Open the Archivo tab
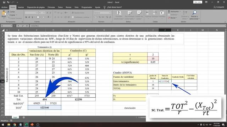The height and width of the screenshot is (127, 227). 4,7
